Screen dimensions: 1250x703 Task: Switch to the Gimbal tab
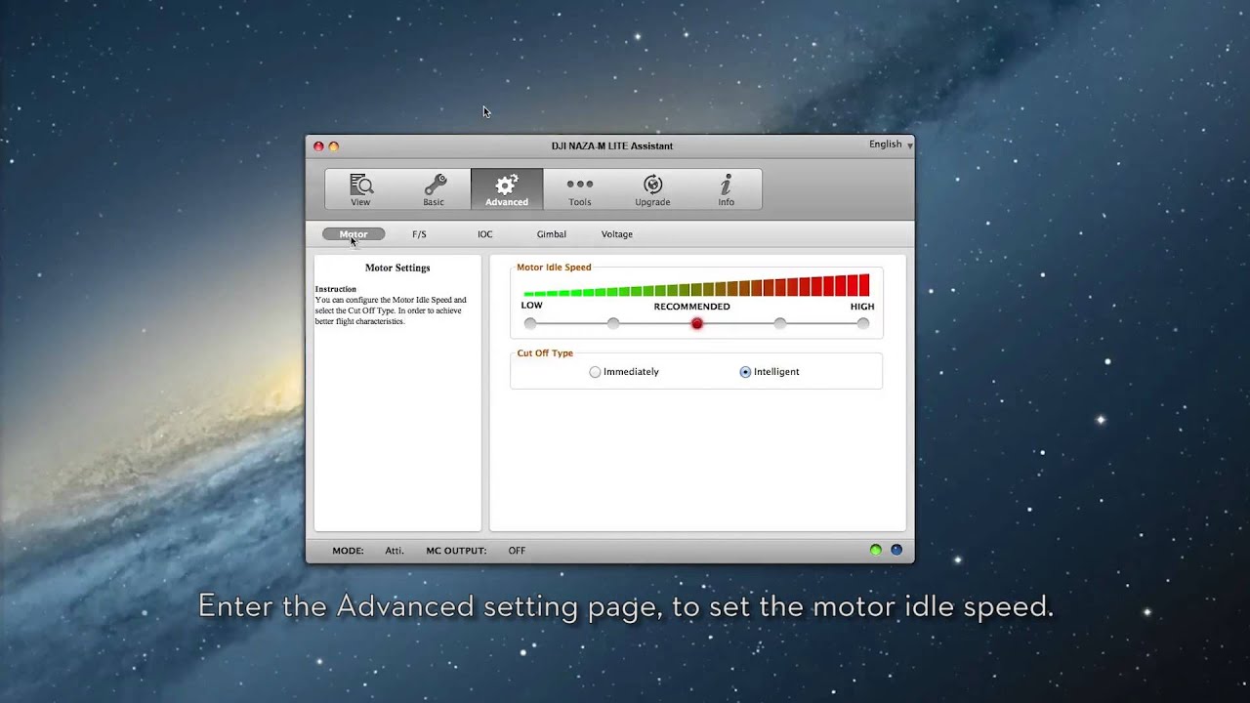point(552,234)
